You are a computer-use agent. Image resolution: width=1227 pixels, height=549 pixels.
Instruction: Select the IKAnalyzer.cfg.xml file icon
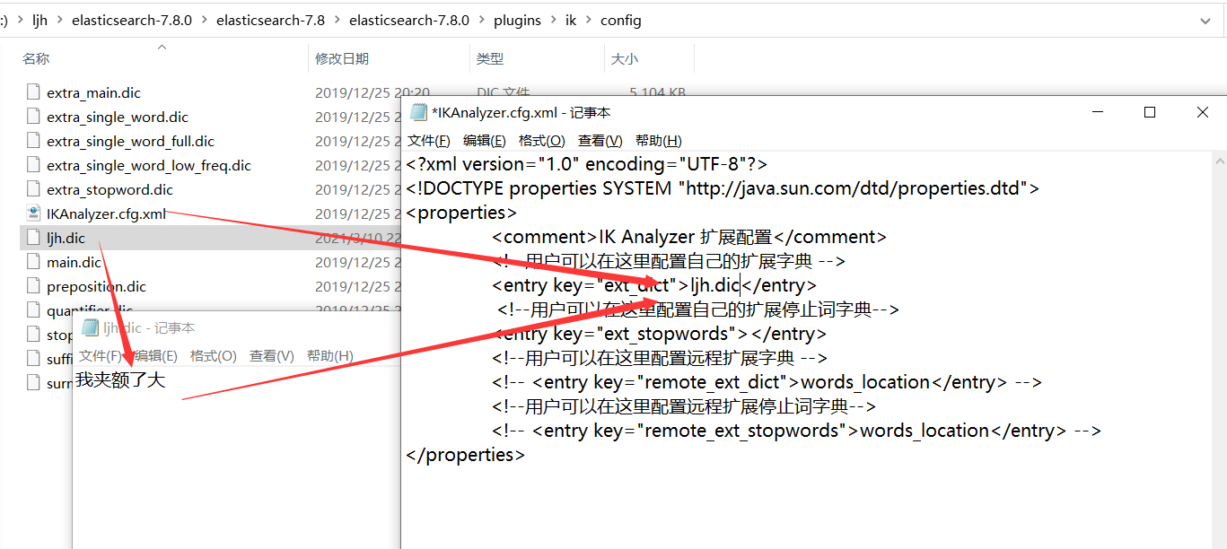pyautogui.click(x=33, y=213)
